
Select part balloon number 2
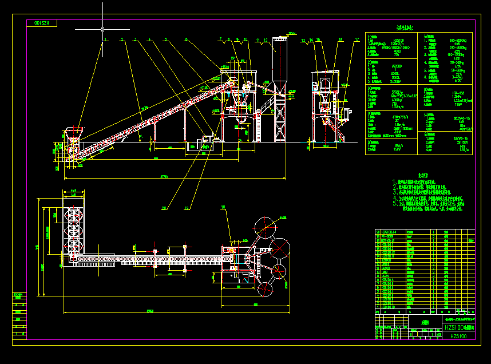click(122, 39)
